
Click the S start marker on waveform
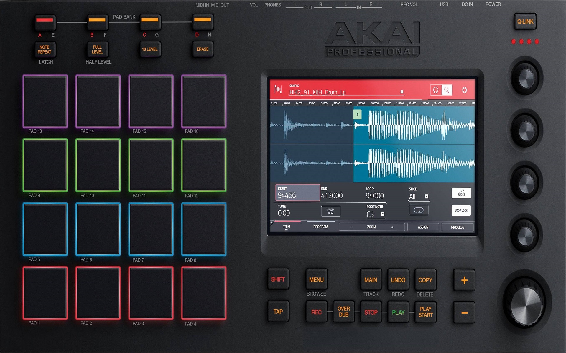(x=357, y=114)
